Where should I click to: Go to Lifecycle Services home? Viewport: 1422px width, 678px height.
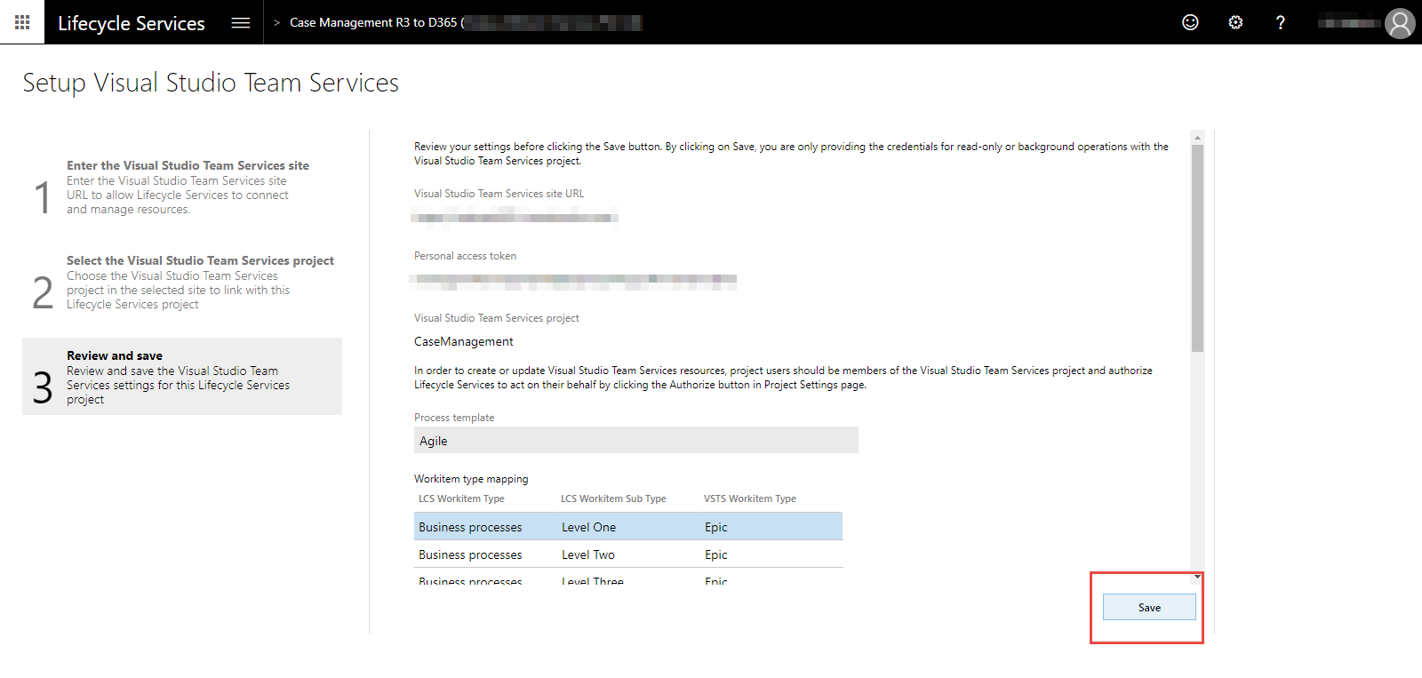point(132,23)
